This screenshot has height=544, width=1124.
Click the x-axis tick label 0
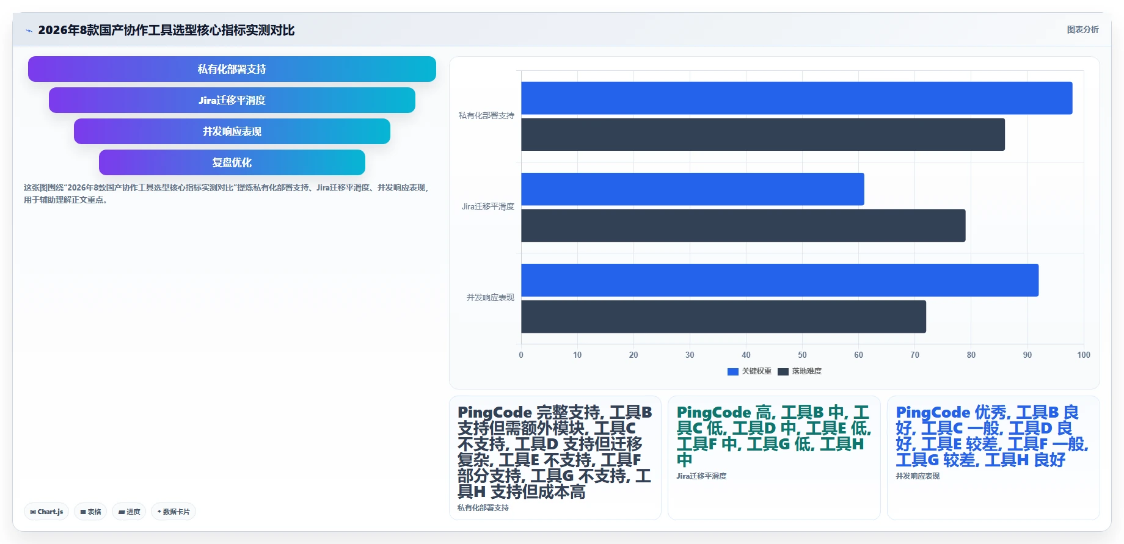pos(521,355)
